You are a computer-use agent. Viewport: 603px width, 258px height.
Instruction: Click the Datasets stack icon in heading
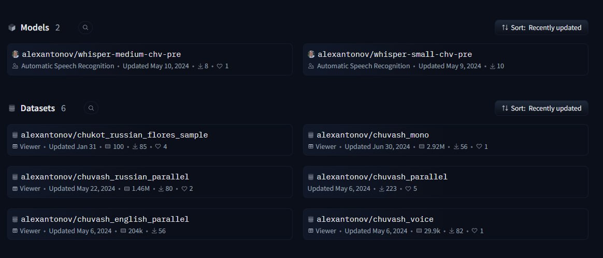[12, 109]
